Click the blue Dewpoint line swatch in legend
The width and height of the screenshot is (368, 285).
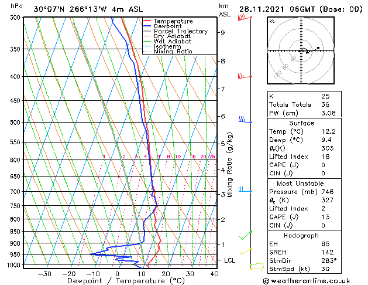click(147, 26)
